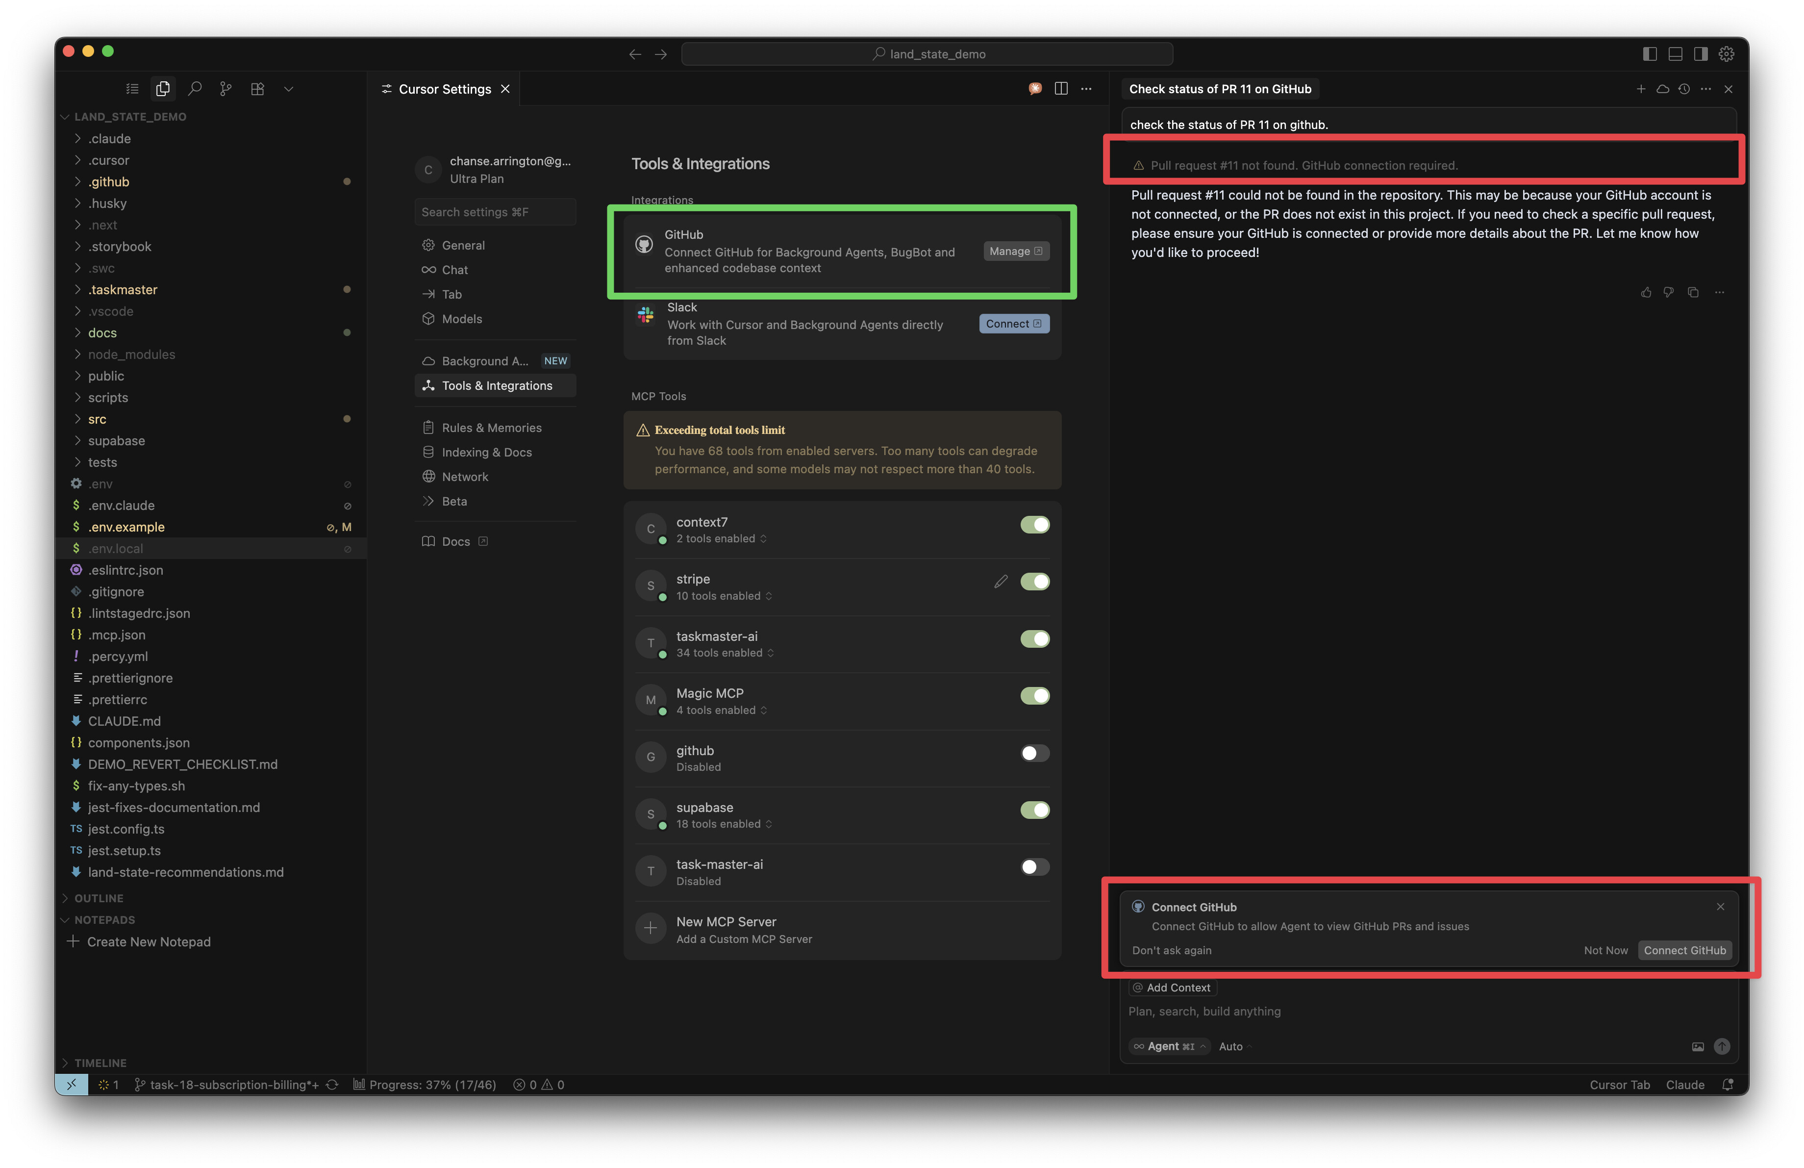
Task: Toggle secondary sidebar layout icon in title bar
Action: 1701,54
